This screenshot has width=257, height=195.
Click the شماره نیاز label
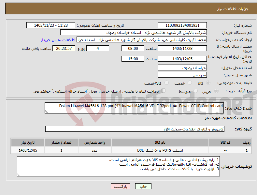[x=243, y=26]
